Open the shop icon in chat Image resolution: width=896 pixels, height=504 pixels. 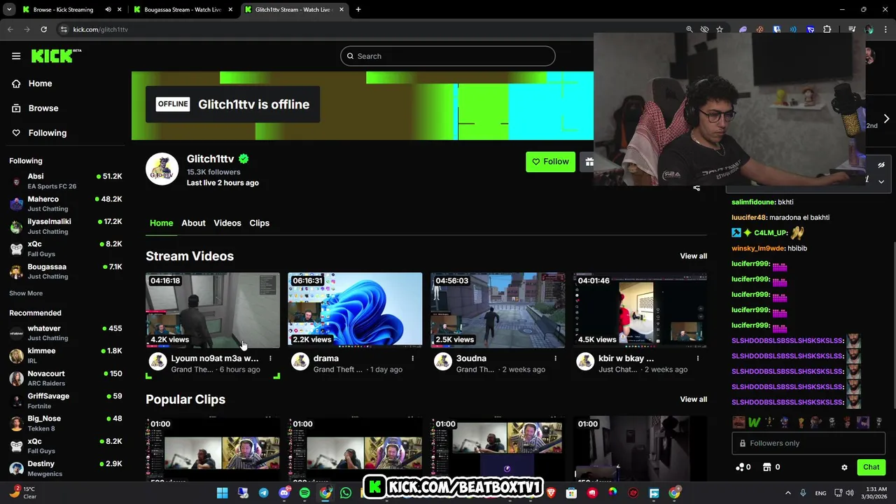[x=767, y=467]
